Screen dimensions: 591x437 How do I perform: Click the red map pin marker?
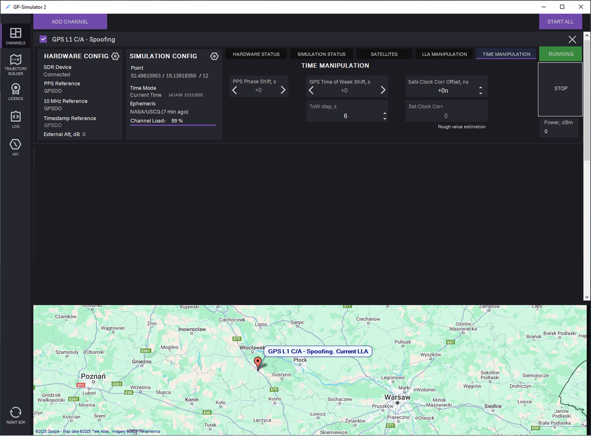click(258, 363)
